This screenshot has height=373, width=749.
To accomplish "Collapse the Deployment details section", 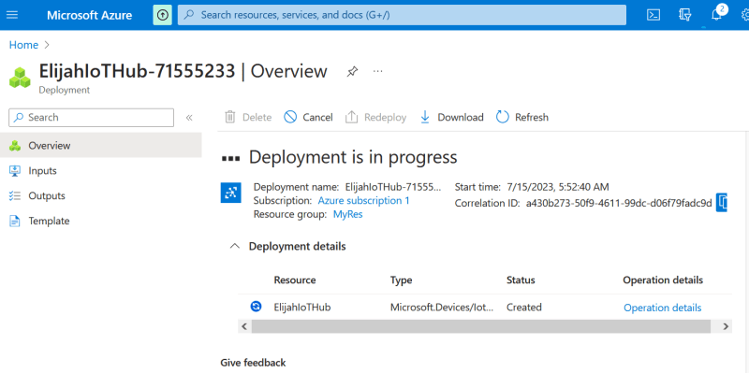I will pos(235,247).
